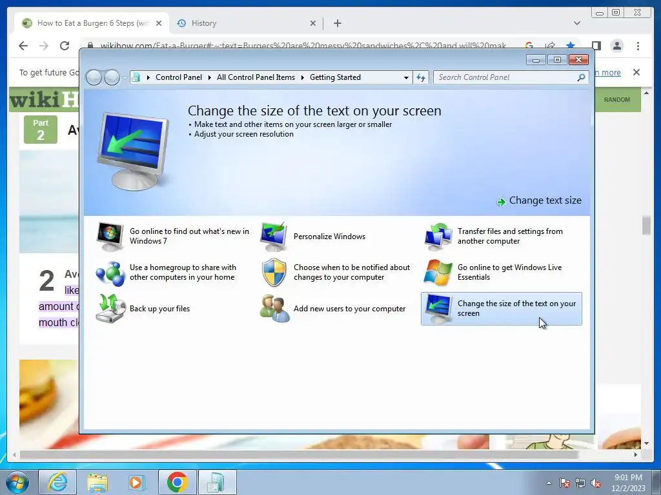Click Chrome's horizontal scrollbar thumb
661x495 pixels.
coord(300,454)
